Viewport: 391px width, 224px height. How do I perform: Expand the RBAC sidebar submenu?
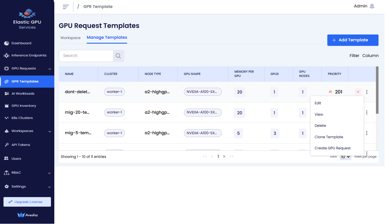pos(49,173)
